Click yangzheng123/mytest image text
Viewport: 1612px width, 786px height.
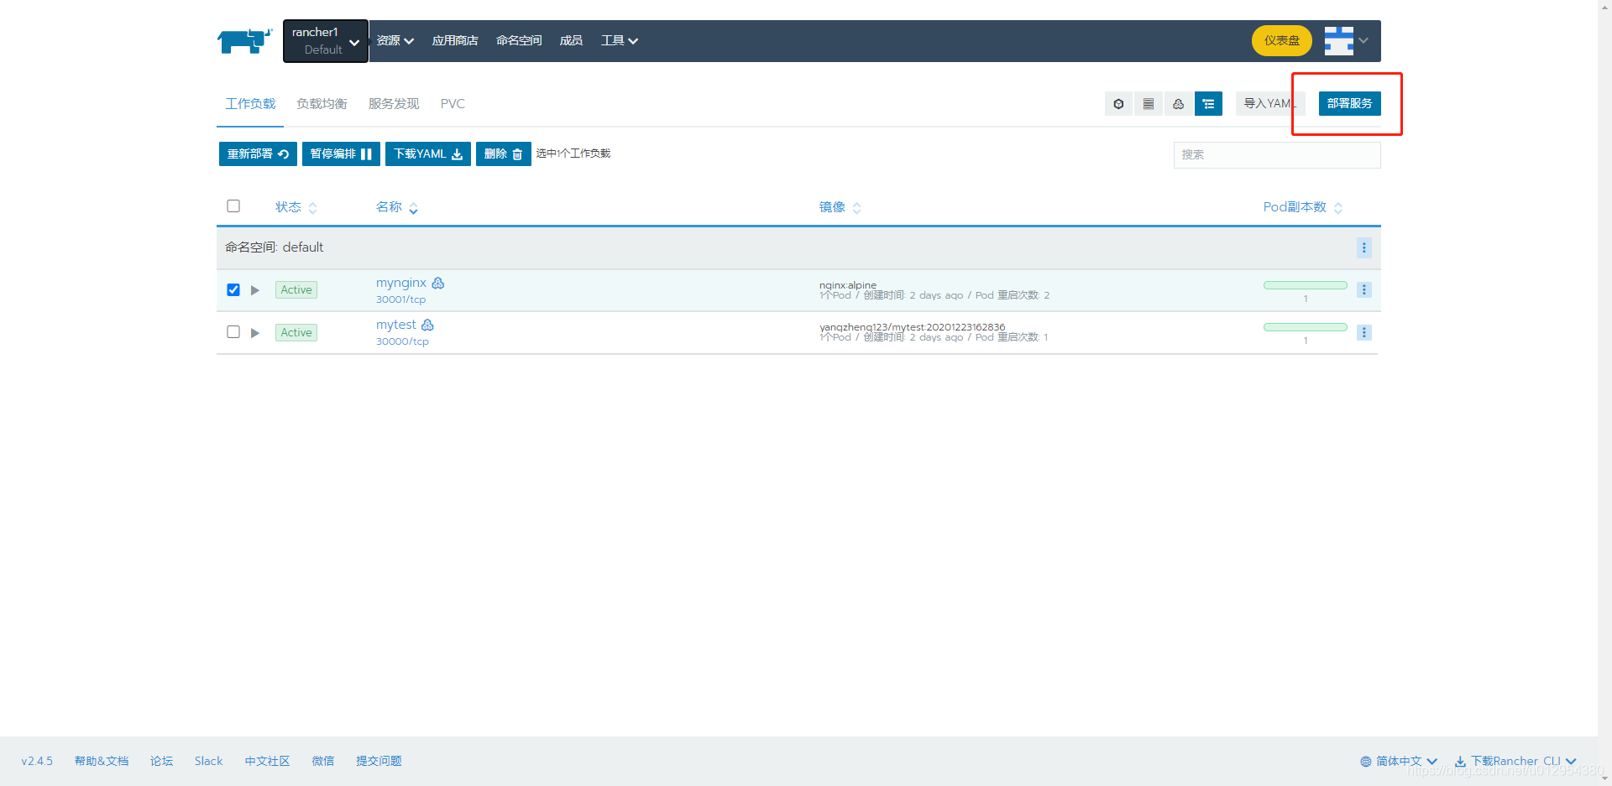tap(912, 327)
